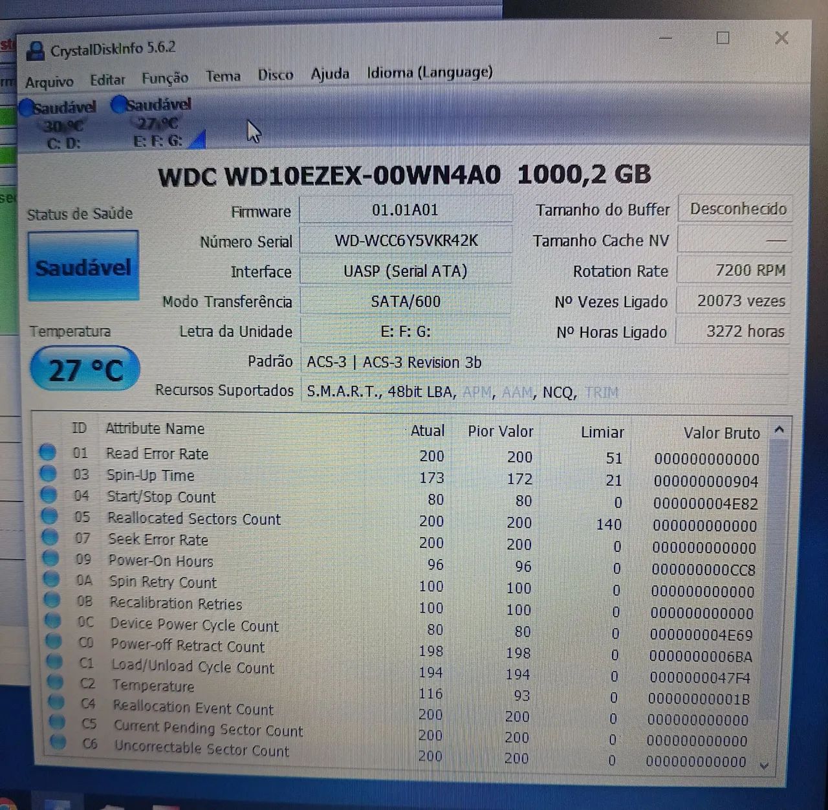This screenshot has width=828, height=810.
Task: Open the Função menu
Action: pyautogui.click(x=165, y=78)
